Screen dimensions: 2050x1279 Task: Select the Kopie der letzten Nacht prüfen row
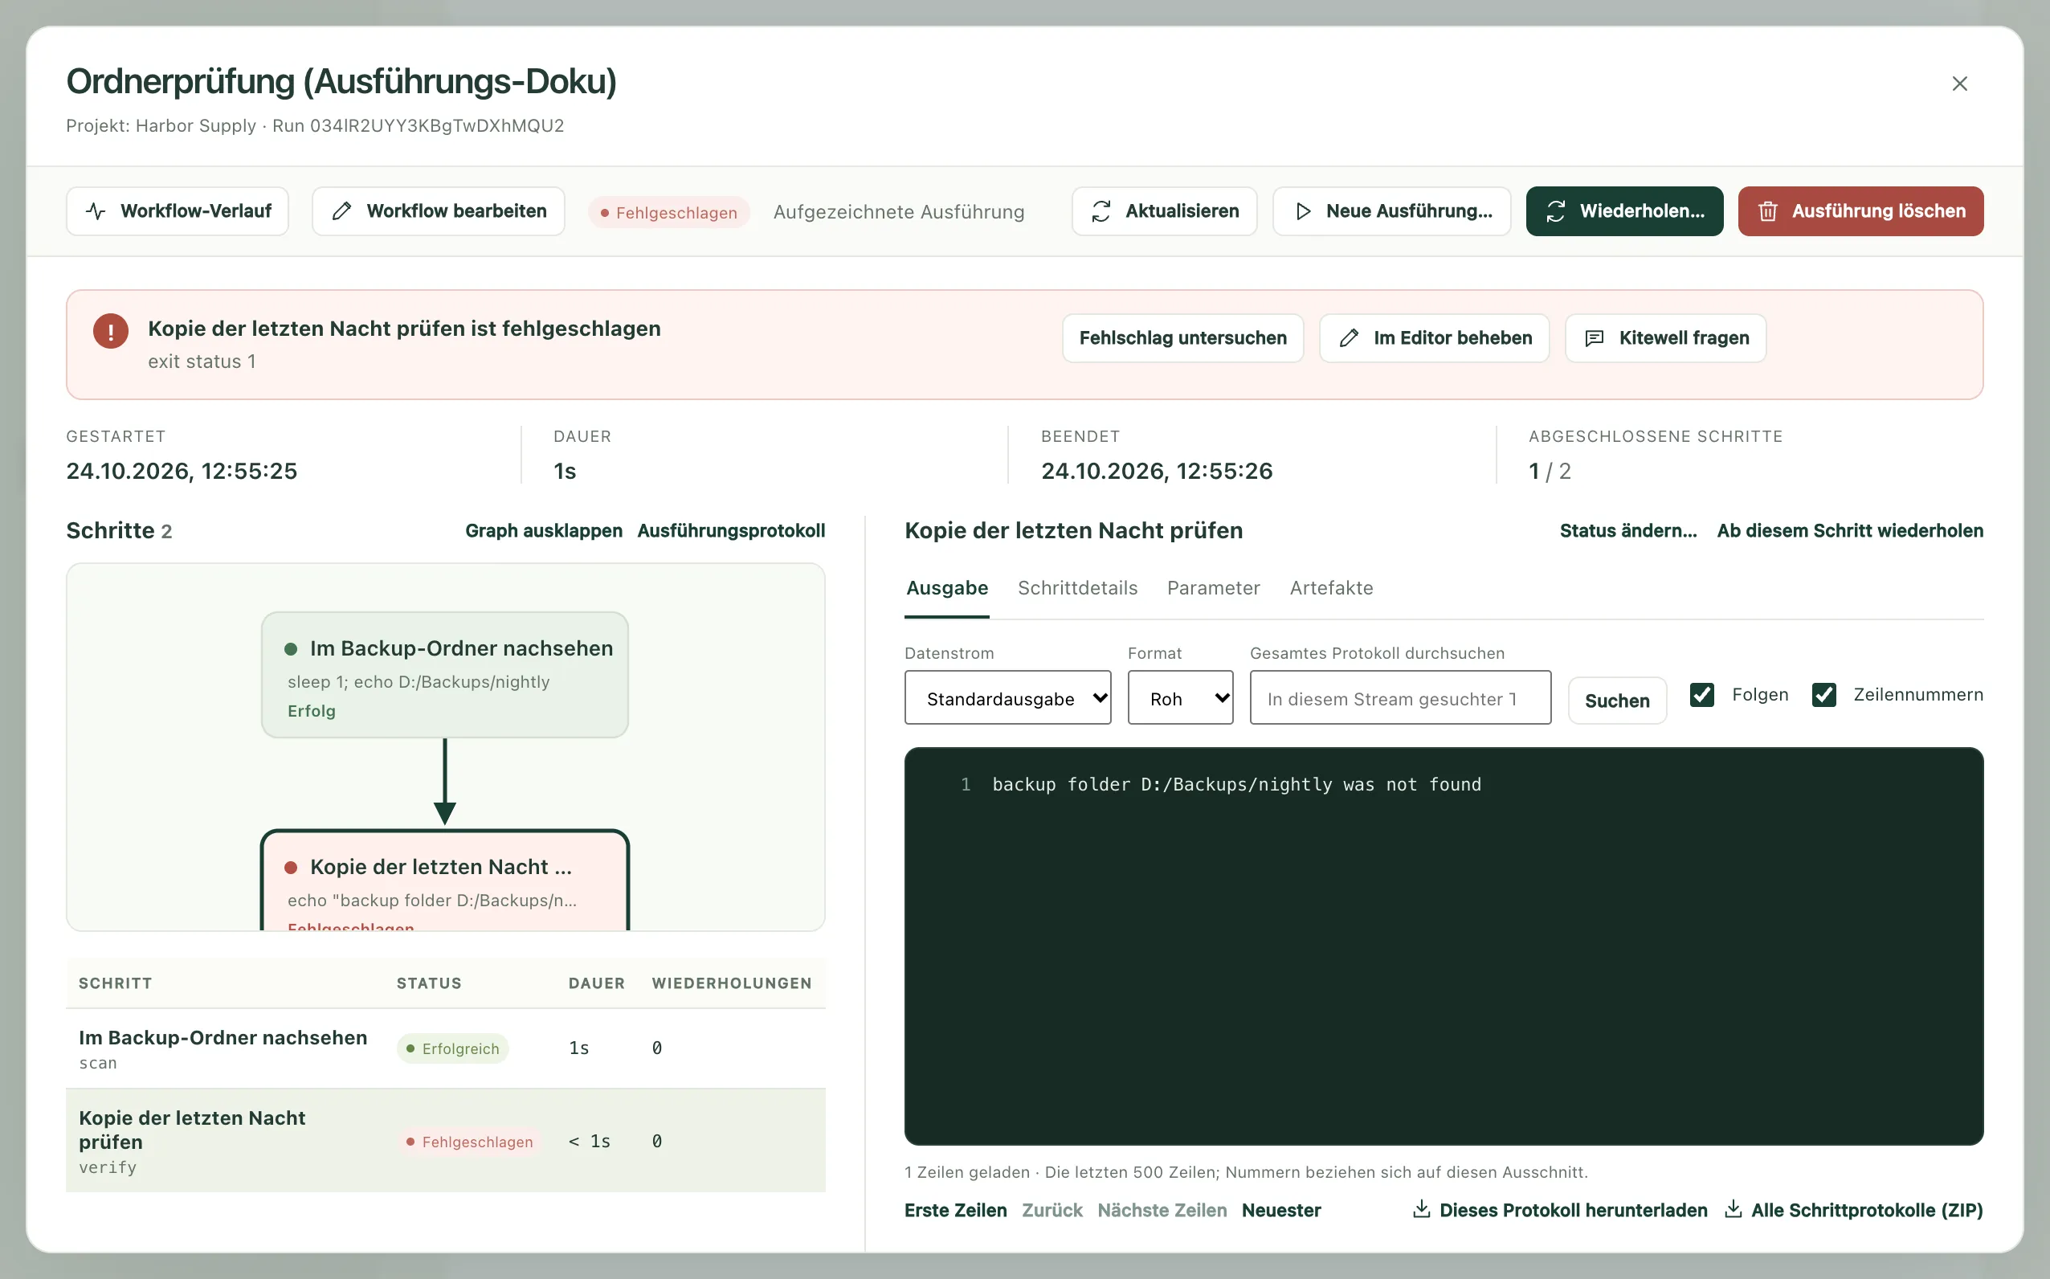446,1141
